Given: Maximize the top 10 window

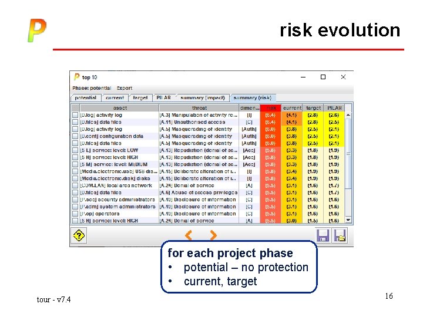Looking at the screenshot, I should pos(323,77).
